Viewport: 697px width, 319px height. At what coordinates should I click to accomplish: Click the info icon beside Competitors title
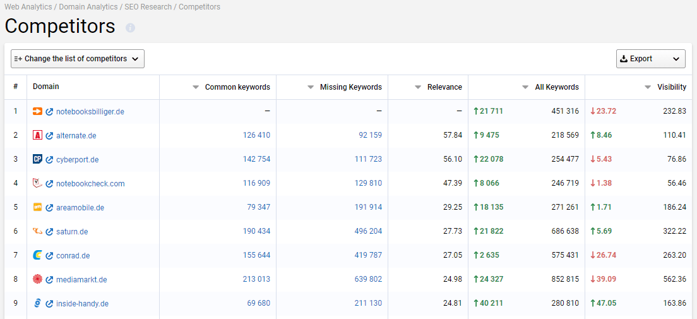pyautogui.click(x=130, y=28)
